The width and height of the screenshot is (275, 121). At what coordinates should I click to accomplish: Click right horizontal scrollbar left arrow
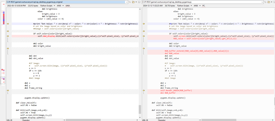(x=200, y=120)
